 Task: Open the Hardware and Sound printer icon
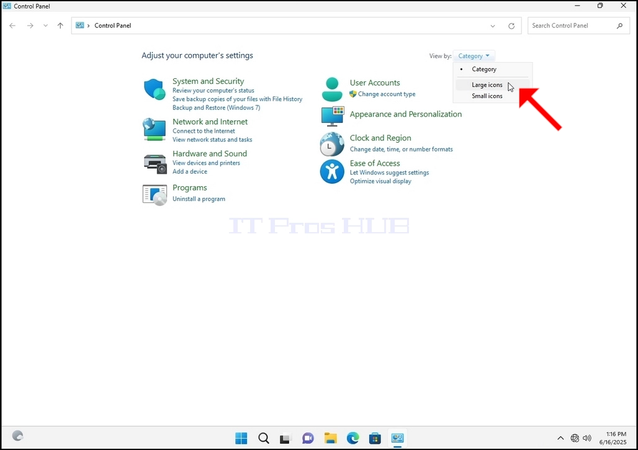pyautogui.click(x=155, y=164)
